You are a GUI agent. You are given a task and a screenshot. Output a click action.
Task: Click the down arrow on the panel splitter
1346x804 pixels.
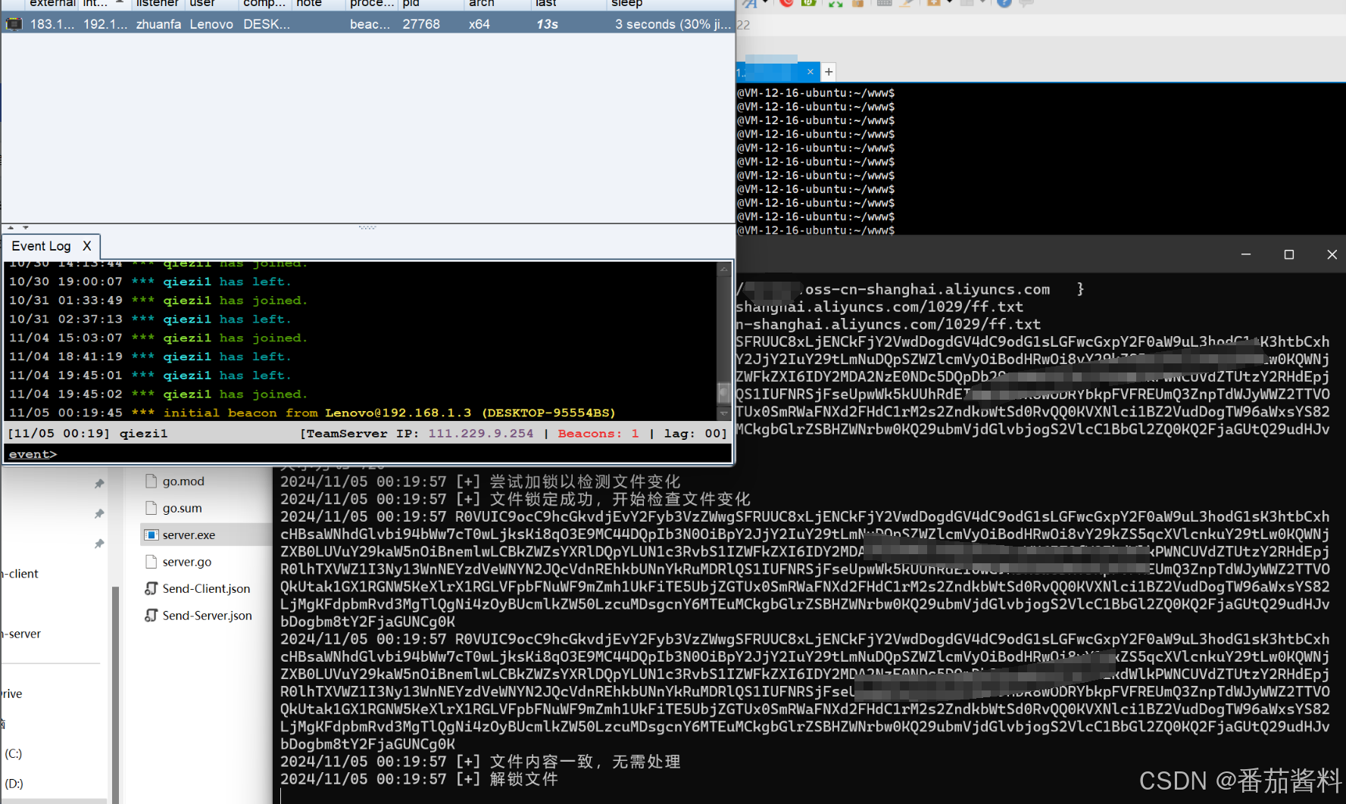(x=26, y=227)
